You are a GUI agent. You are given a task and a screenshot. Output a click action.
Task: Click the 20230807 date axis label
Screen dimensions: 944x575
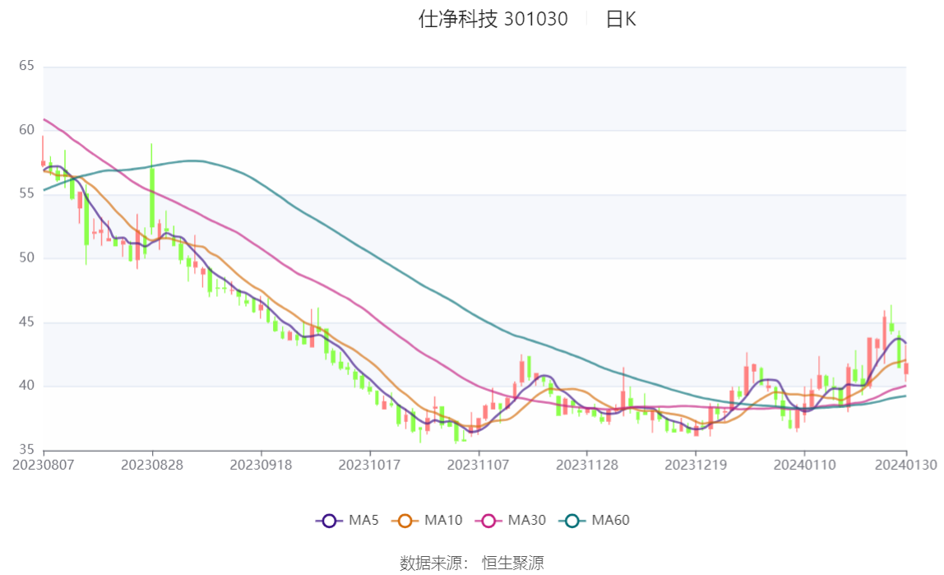44,466
